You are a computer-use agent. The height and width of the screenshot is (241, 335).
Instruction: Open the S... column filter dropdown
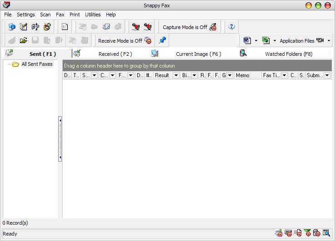click(x=94, y=75)
